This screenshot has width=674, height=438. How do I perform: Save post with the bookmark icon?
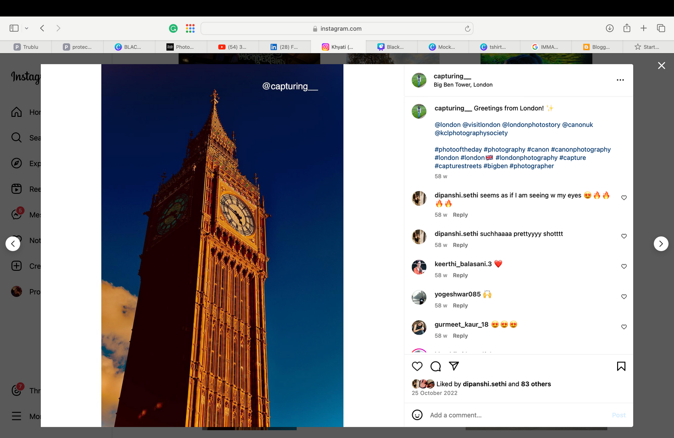pyautogui.click(x=621, y=366)
